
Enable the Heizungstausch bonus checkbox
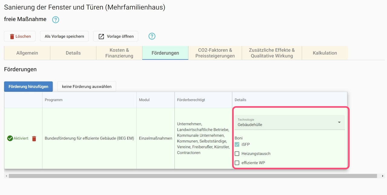coord(237,154)
